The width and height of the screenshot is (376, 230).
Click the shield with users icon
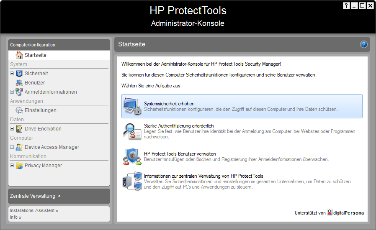tap(132, 156)
